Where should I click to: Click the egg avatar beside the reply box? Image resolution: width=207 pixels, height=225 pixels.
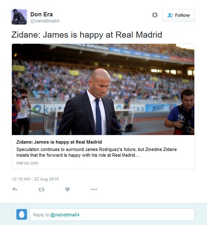pyautogui.click(x=22, y=214)
